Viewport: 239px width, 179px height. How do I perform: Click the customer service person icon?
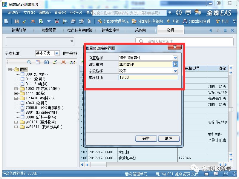(198, 13)
